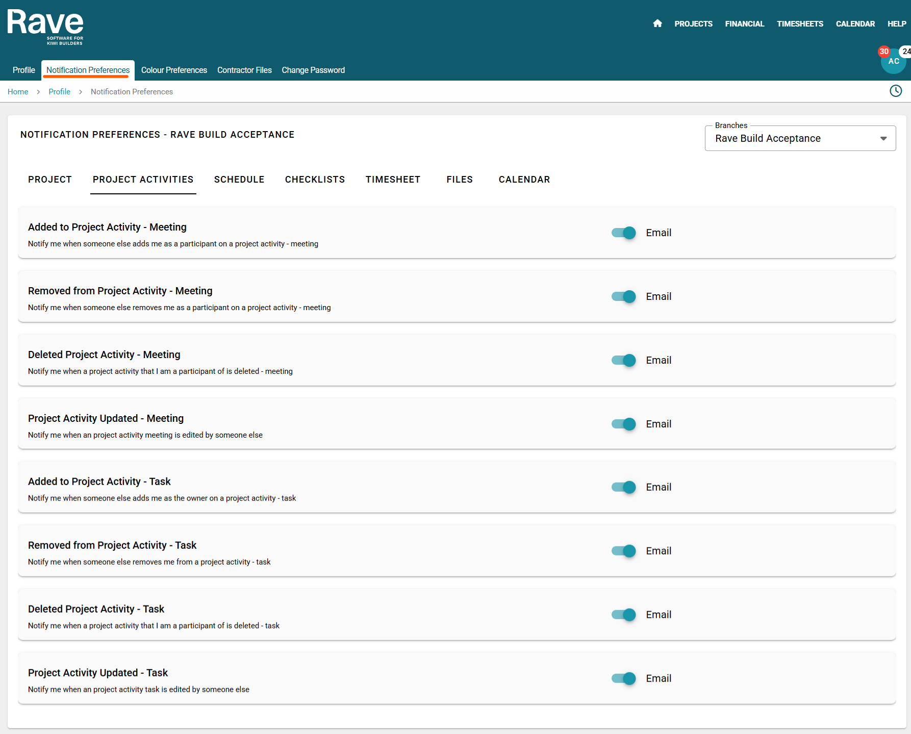Viewport: 911px width, 734px height.
Task: Disable email for Deleted Project Activity - Meeting
Action: click(x=623, y=360)
